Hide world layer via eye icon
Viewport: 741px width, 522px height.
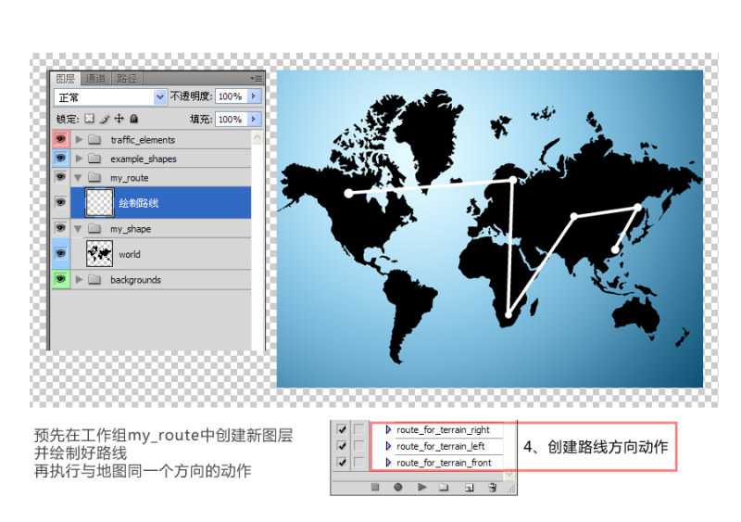click(x=60, y=253)
